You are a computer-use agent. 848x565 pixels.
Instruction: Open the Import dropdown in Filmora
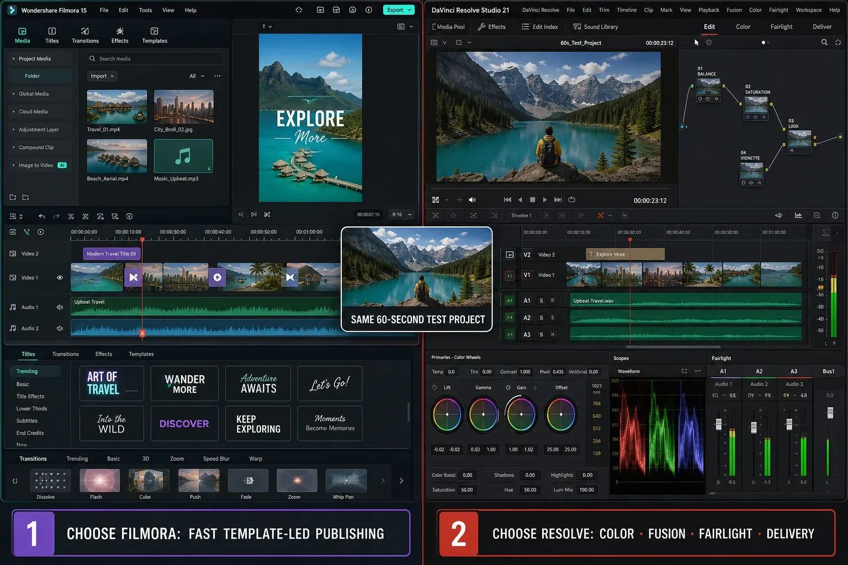tap(102, 76)
